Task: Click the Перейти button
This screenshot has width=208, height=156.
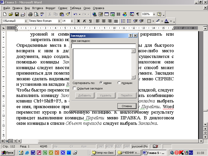Action: click(127, 95)
